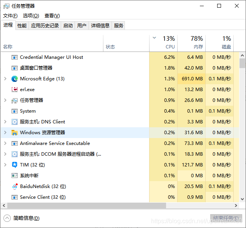The width and height of the screenshot is (246, 228).
Task: Switch to the 性能 tab
Action: pos(22,26)
